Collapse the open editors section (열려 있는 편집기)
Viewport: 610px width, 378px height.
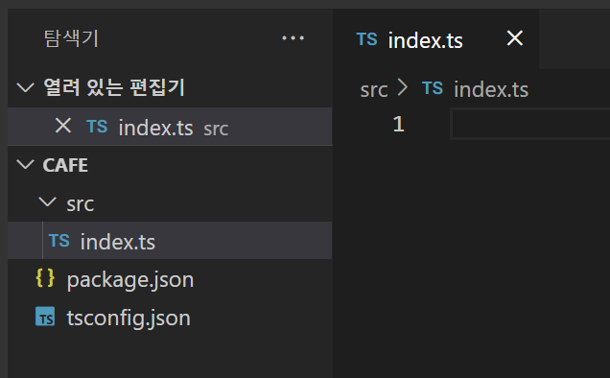click(26, 87)
